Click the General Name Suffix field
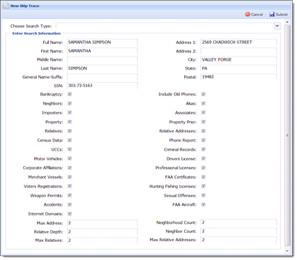The height and width of the screenshot is (260, 297). (x=102, y=77)
